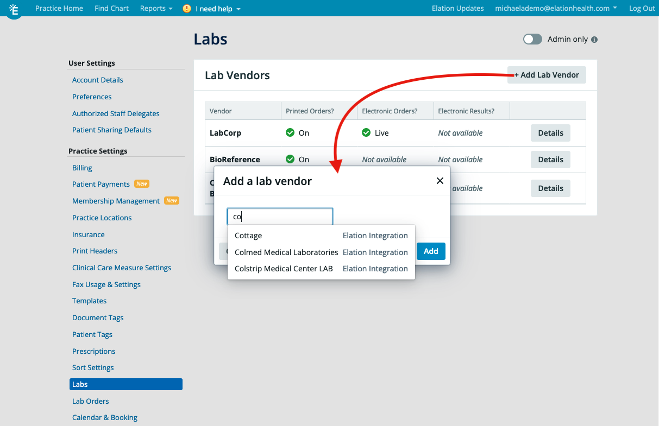The height and width of the screenshot is (426, 659).
Task: Expand the I need help dropdown
Action: [212, 8]
